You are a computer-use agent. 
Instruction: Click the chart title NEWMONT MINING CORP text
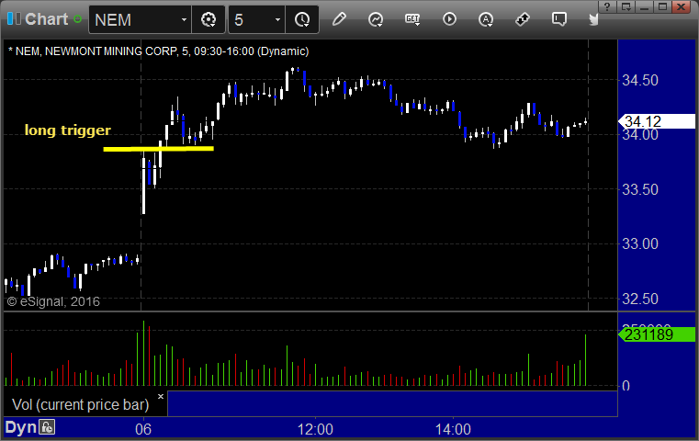click(x=111, y=51)
